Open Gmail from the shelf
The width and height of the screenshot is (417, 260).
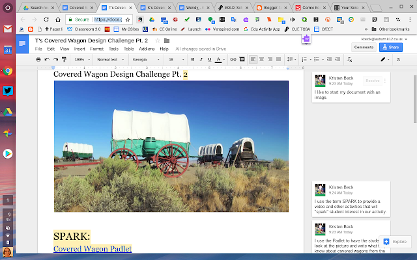[x=8, y=29]
